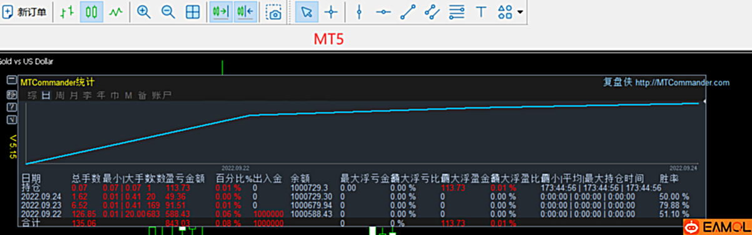Zoom in the chart with magnifier plus

click(x=144, y=12)
